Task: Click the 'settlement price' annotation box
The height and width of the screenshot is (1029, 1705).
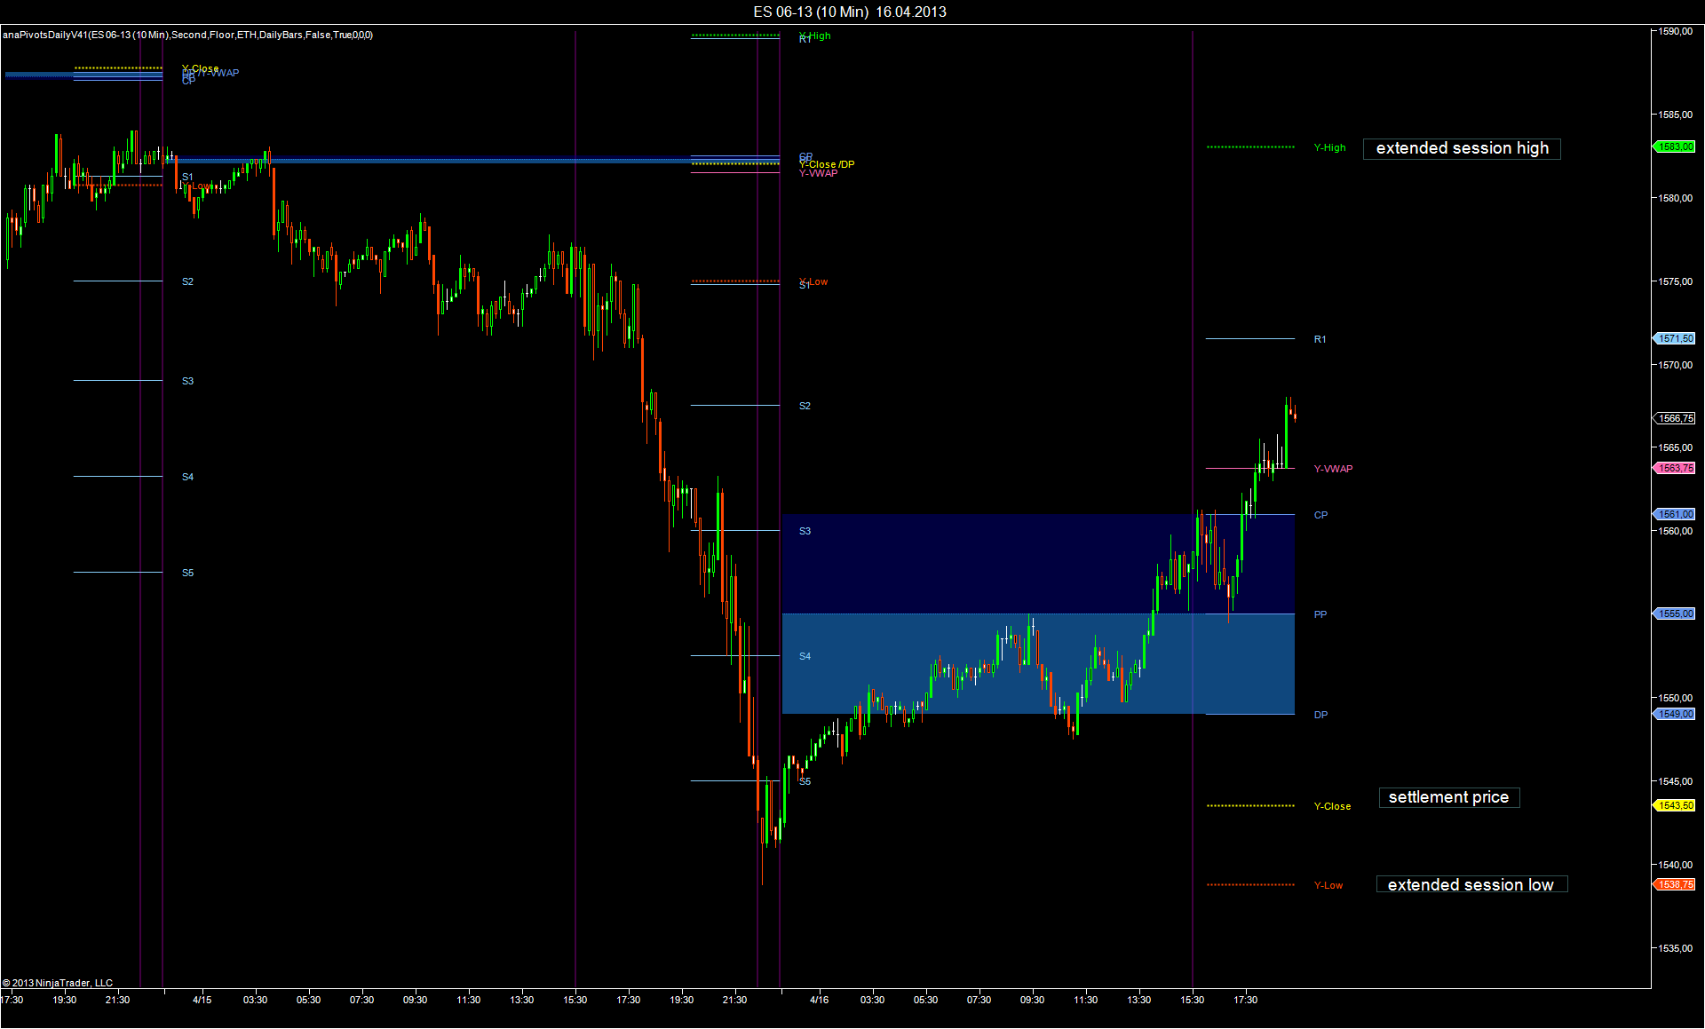Action: (x=1448, y=797)
